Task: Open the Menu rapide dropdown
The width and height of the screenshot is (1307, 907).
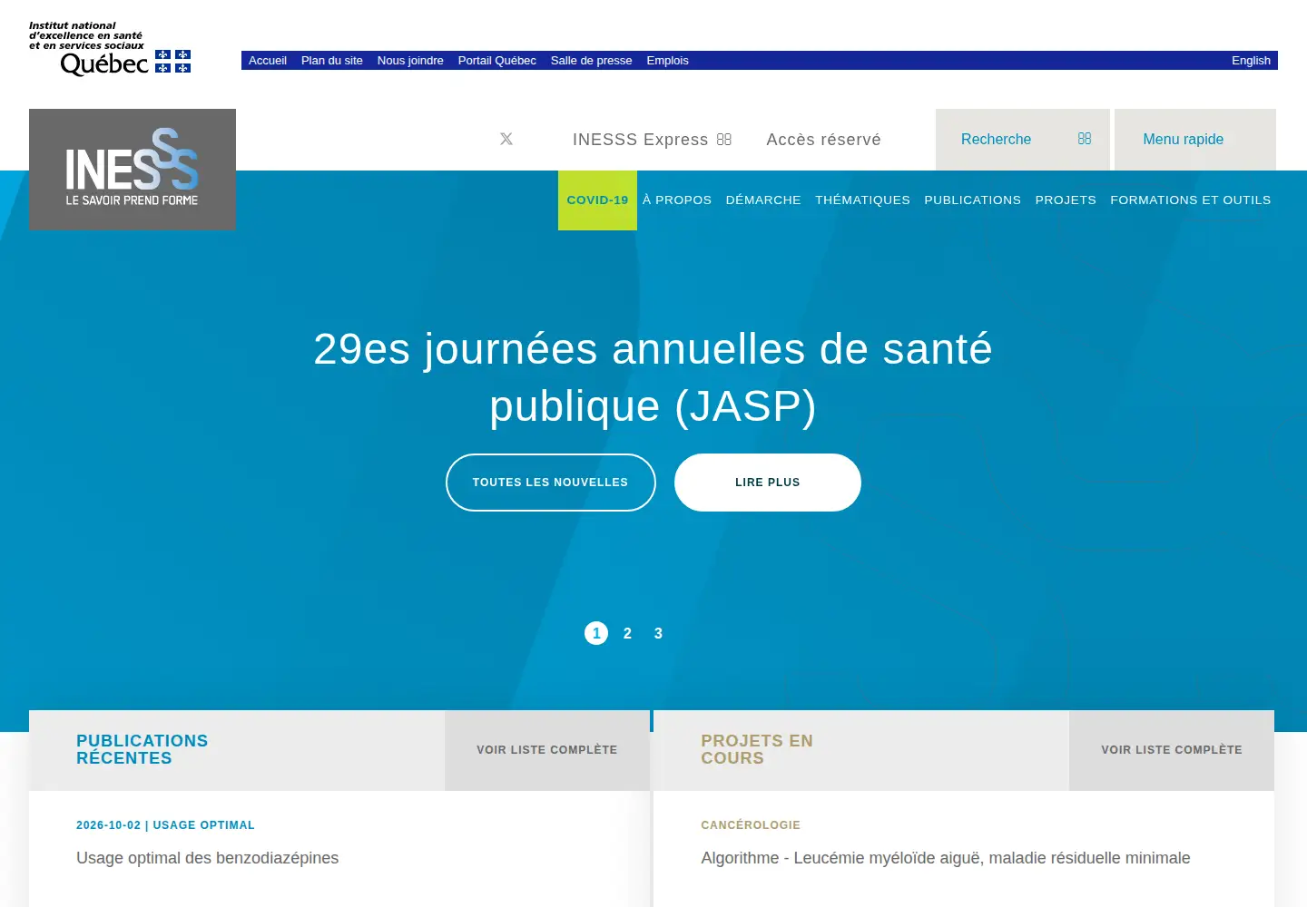Action: (x=1194, y=140)
